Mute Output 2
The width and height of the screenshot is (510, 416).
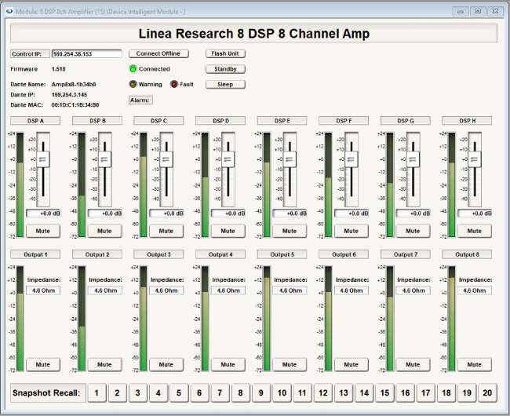click(x=104, y=365)
